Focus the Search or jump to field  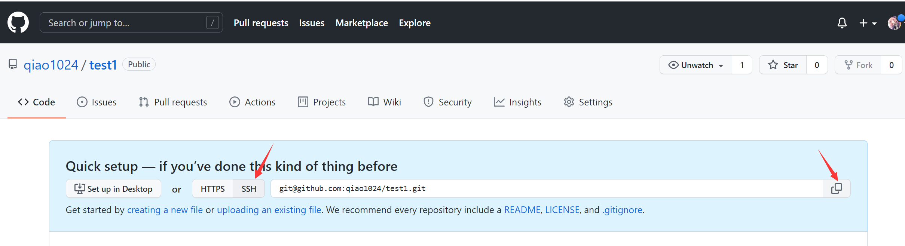pyautogui.click(x=131, y=22)
